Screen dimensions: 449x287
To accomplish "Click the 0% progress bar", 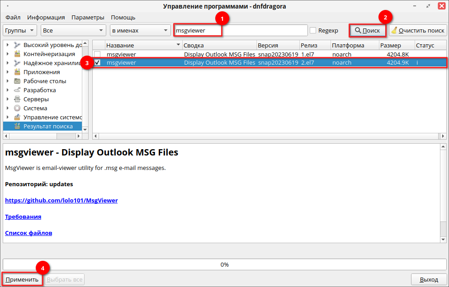I will coord(224,264).
